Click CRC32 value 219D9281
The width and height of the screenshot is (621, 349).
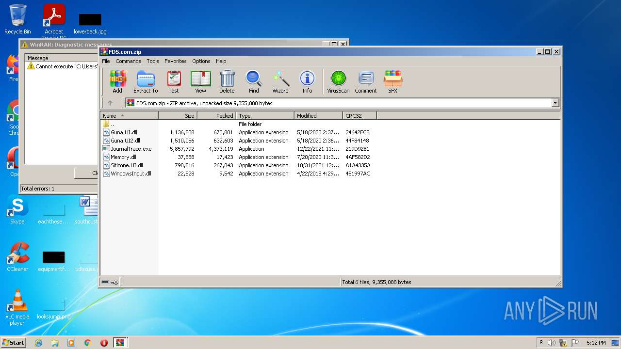[x=357, y=149]
